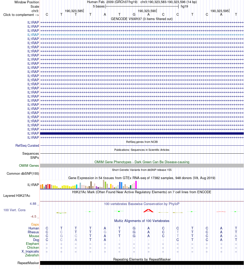Click the 'Click to complement -->' label

(x=21, y=15)
